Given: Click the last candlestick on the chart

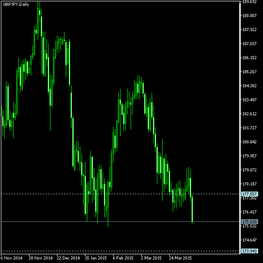Looking at the screenshot, I should coord(192,209).
